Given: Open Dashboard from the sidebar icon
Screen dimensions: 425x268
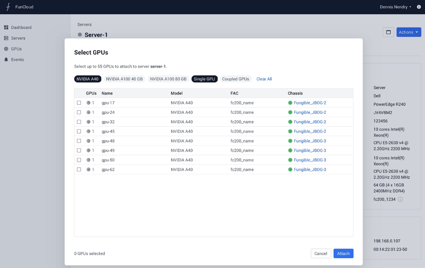Looking at the screenshot, I should click(x=6, y=27).
